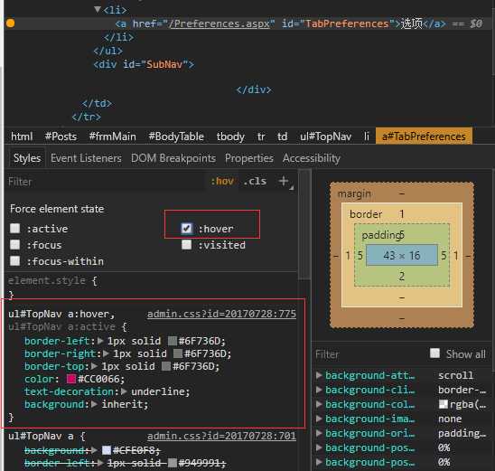495x471 pixels.
Task: Open the .cls class editor
Action: (255, 182)
